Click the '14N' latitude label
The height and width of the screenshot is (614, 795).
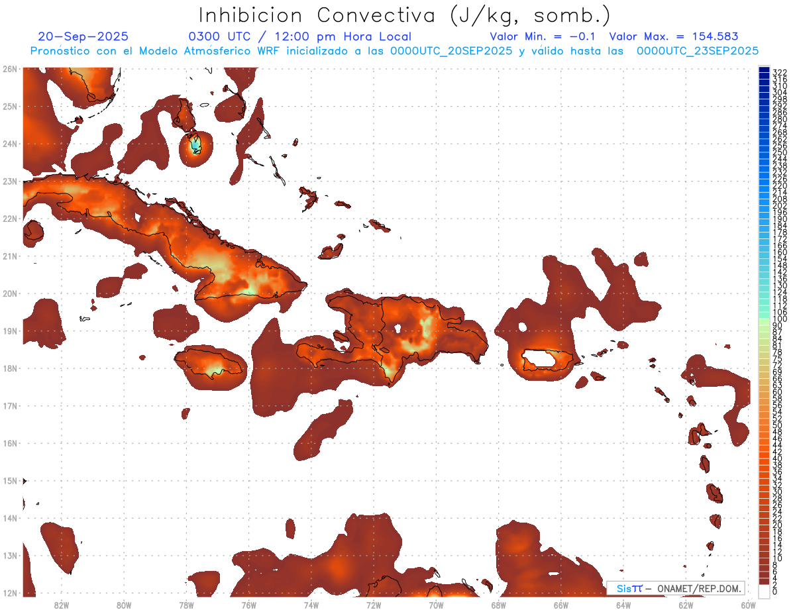tap(9, 518)
